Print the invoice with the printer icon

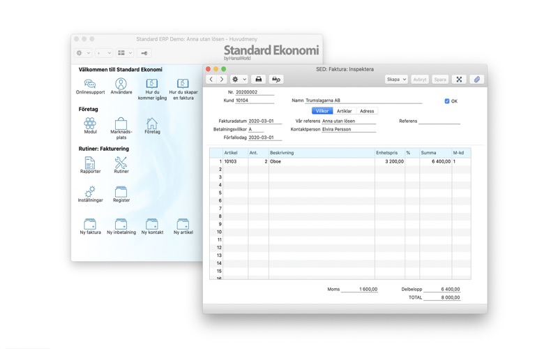click(x=258, y=80)
